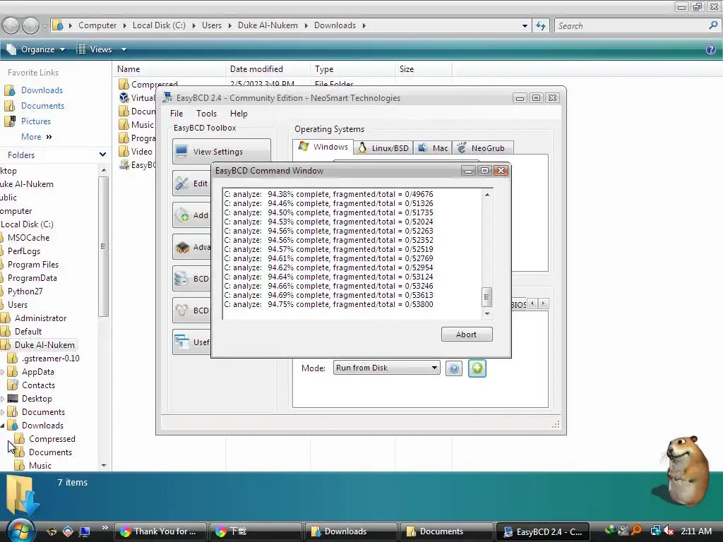
Task: Open the Help menu in EasyBCD
Action: pos(239,114)
